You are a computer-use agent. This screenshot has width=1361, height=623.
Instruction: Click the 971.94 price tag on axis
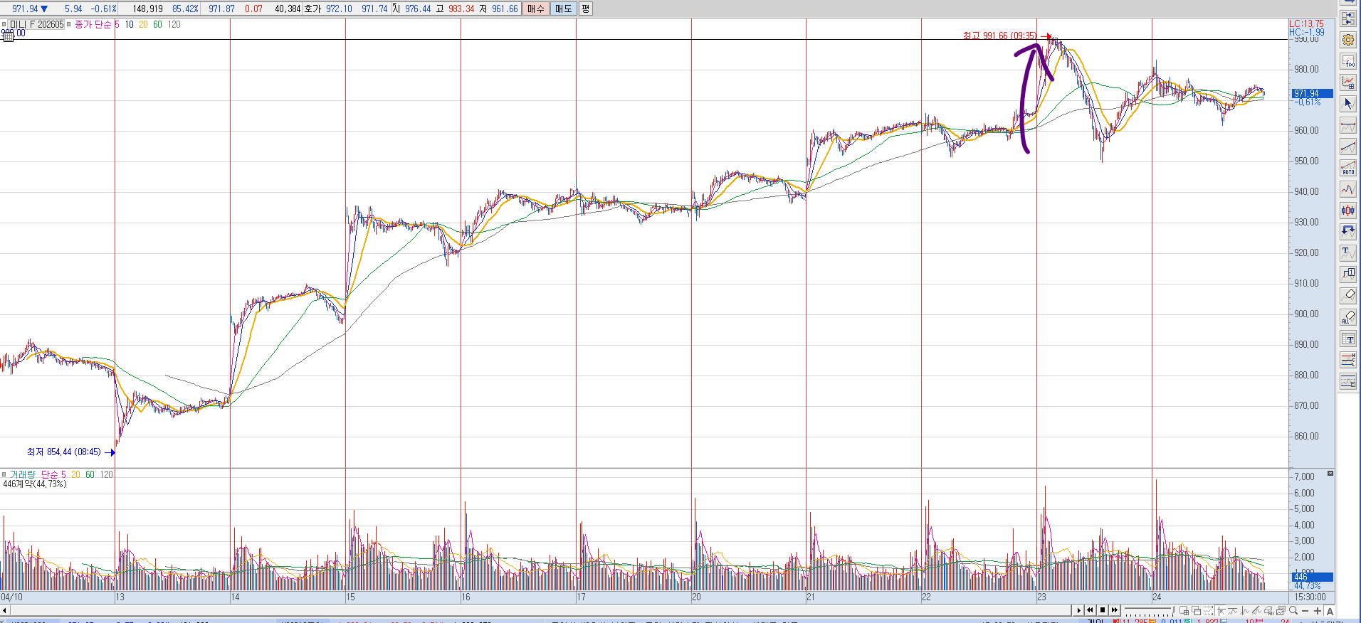point(1312,93)
